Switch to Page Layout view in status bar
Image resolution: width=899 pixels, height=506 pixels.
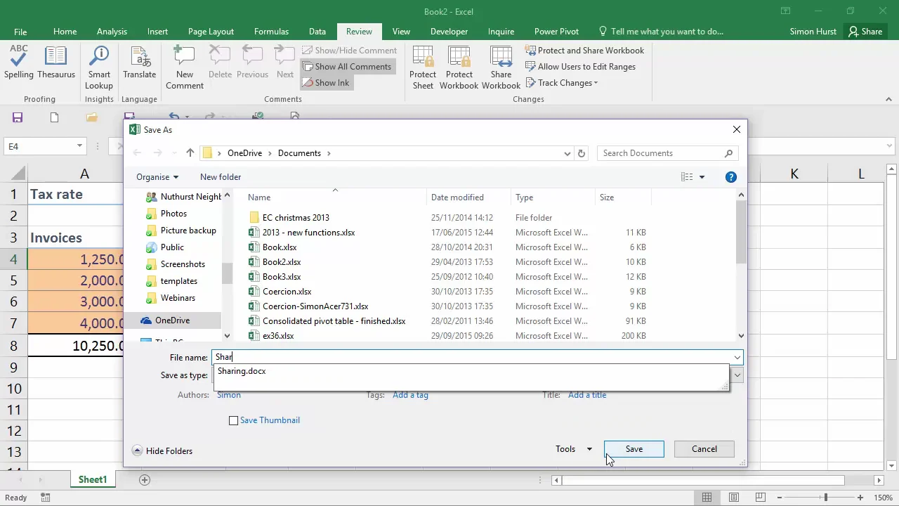pyautogui.click(x=734, y=498)
